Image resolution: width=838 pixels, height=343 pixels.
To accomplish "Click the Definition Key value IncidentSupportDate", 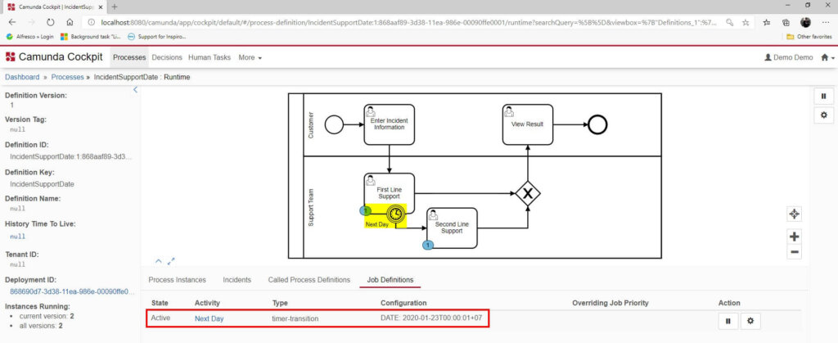I will click(43, 184).
